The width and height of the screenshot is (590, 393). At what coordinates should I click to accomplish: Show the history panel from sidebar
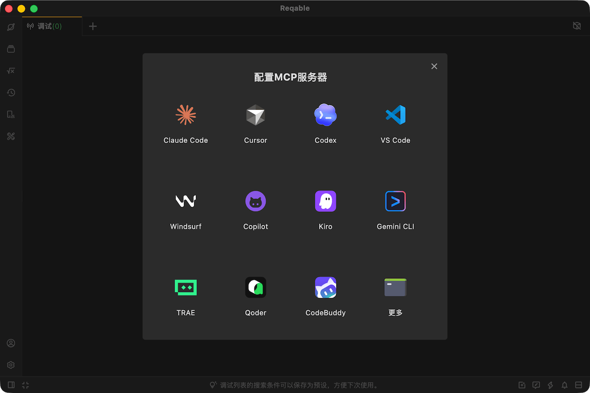tap(11, 93)
